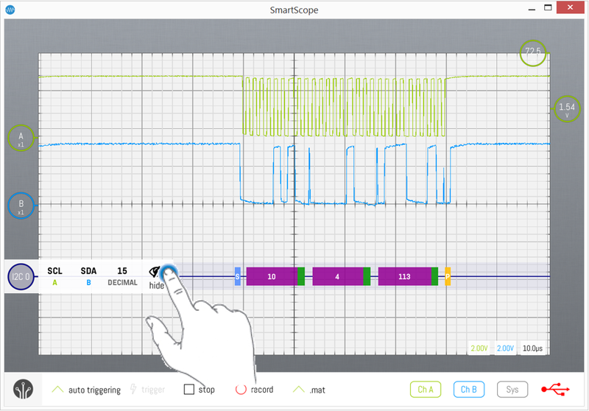The width and height of the screenshot is (589, 411).
Task: Click the channel A x1 probe indicator
Action: point(21,138)
